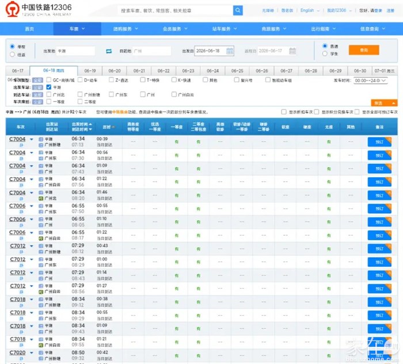The height and width of the screenshot is (364, 403).
Task: Click green station icon in C7012 08:56 row
Action: point(41,292)
